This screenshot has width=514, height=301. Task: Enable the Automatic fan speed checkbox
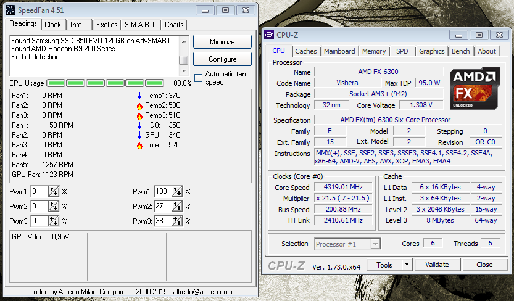(x=198, y=78)
